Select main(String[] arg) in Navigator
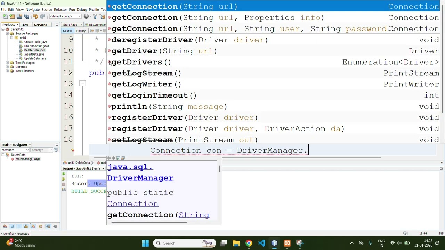This screenshot has height=250, width=445. tap(27, 159)
